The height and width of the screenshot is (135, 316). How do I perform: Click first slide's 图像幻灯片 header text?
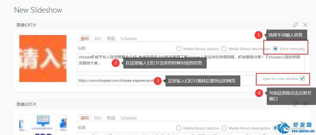point(27,25)
